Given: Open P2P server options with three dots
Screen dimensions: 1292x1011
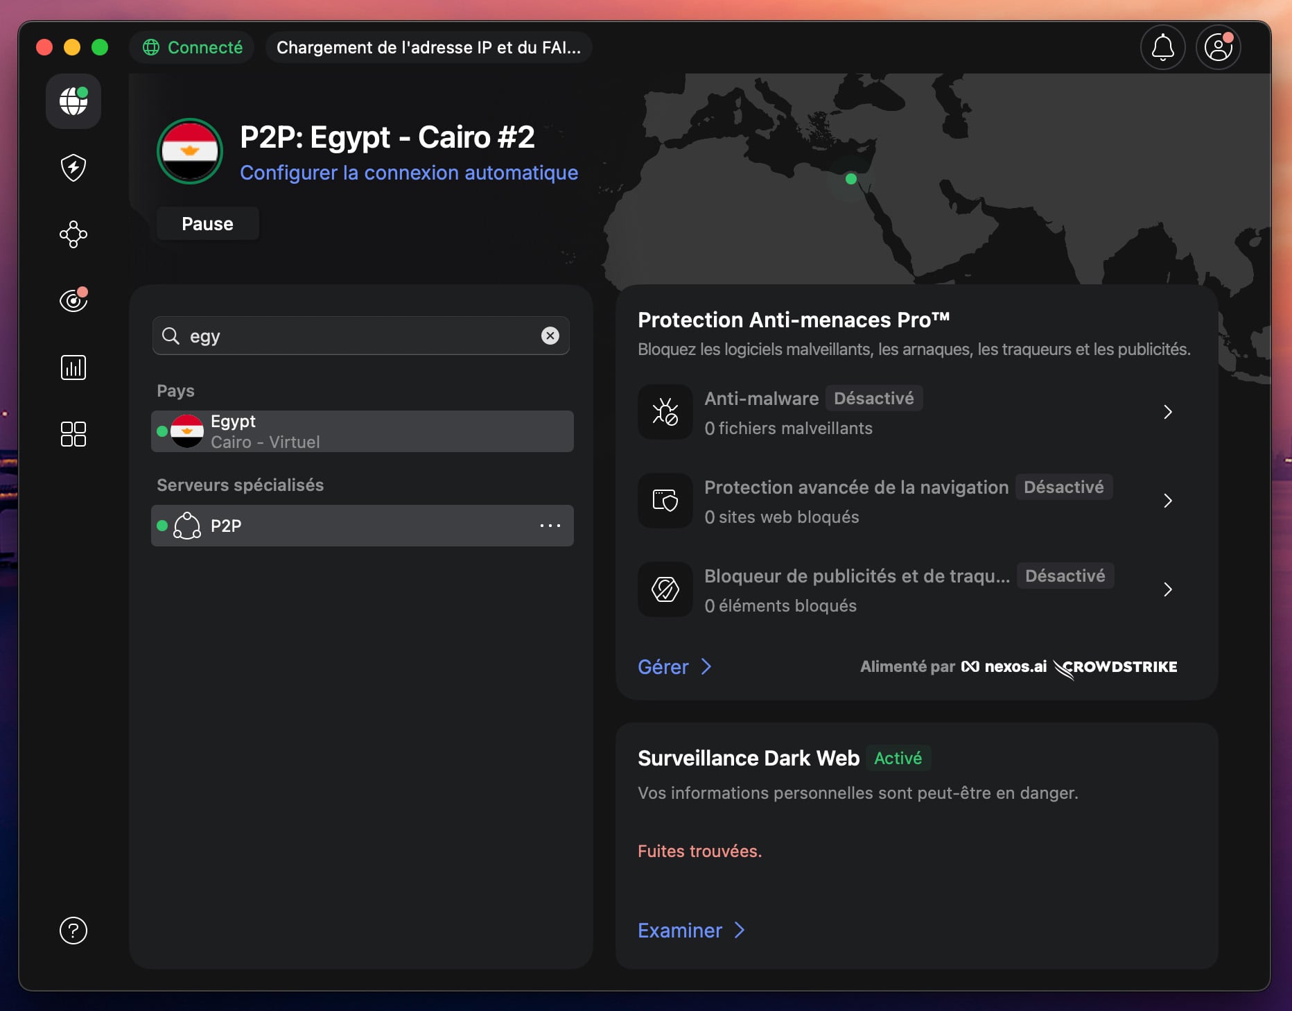Looking at the screenshot, I should point(550,526).
